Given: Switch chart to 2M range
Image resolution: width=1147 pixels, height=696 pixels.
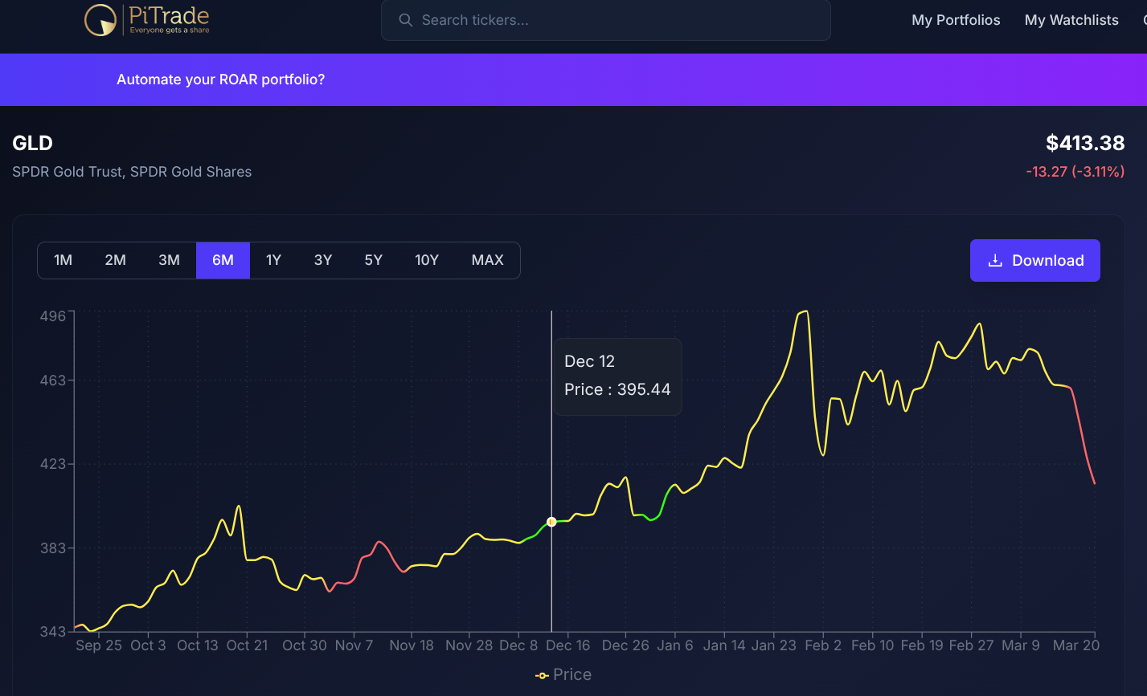Looking at the screenshot, I should tap(116, 260).
